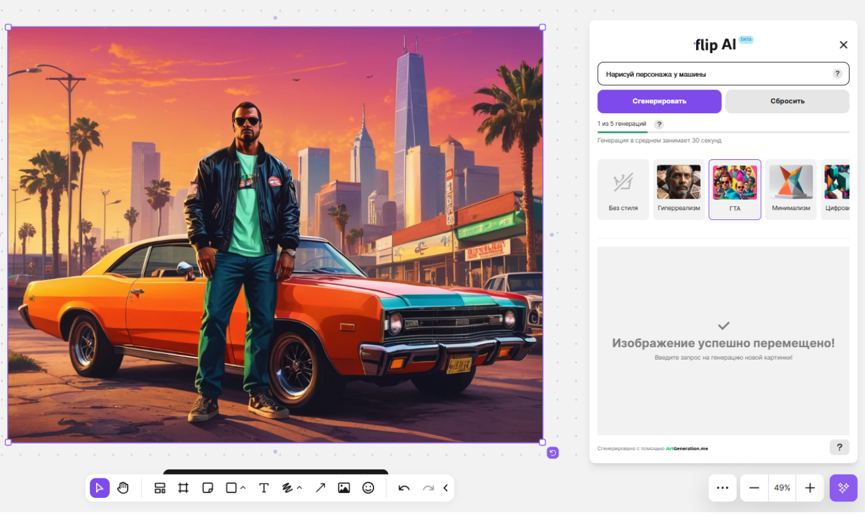This screenshot has width=865, height=514.
Task: Activate the hand pan tool
Action: click(123, 488)
